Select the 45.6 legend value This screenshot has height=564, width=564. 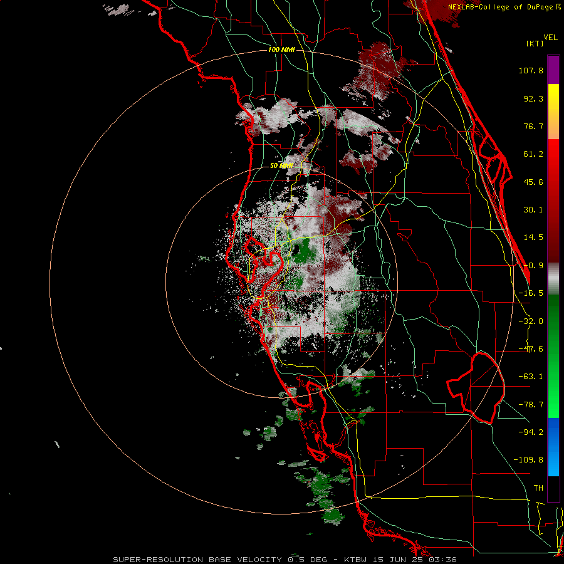point(533,182)
